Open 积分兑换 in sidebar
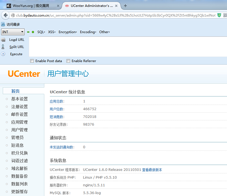The height and width of the screenshot is (196, 227). pyautogui.click(x=19, y=153)
